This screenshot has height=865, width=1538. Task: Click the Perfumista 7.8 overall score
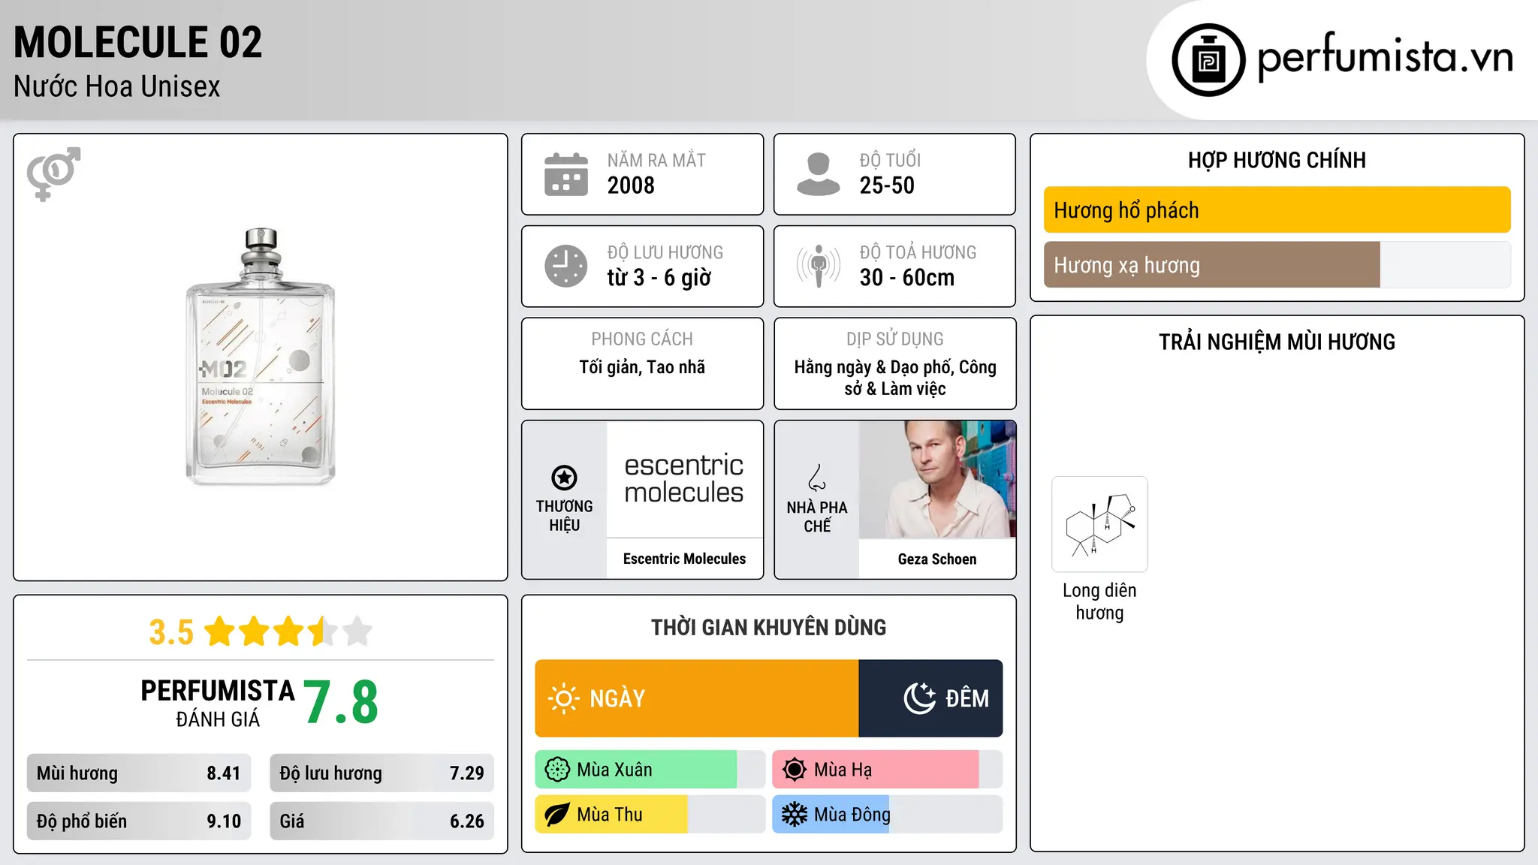coord(341,703)
